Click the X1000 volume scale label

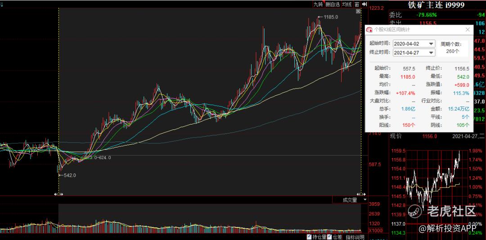coord(375,231)
